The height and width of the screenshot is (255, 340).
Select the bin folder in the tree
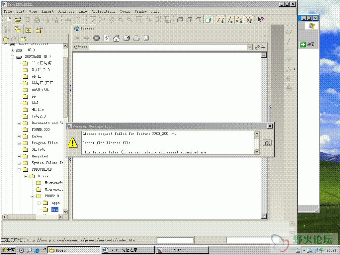point(55,209)
